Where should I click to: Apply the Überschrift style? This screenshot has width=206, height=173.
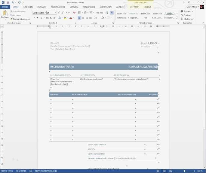169,16
